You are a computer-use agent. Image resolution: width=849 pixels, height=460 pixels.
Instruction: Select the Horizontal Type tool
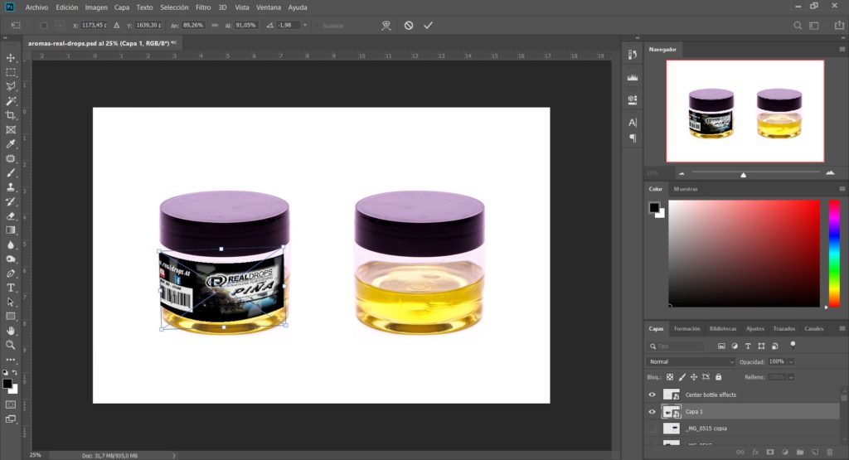coord(10,288)
